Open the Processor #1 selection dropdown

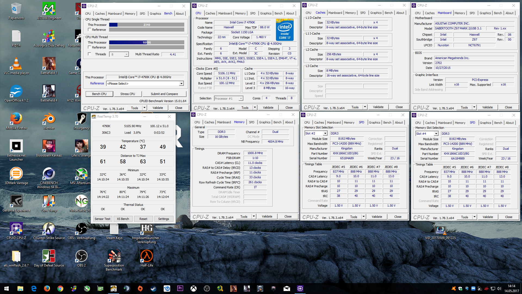point(241,99)
